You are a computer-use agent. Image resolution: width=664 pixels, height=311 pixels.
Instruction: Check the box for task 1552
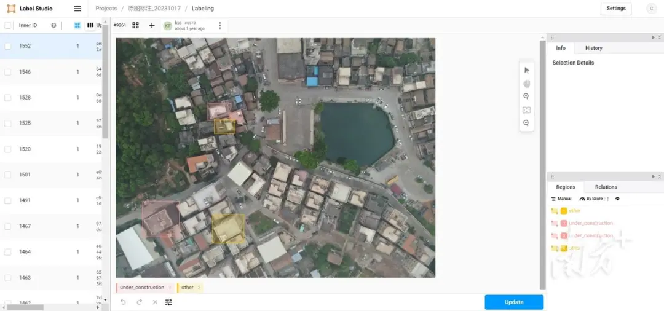click(x=7, y=46)
